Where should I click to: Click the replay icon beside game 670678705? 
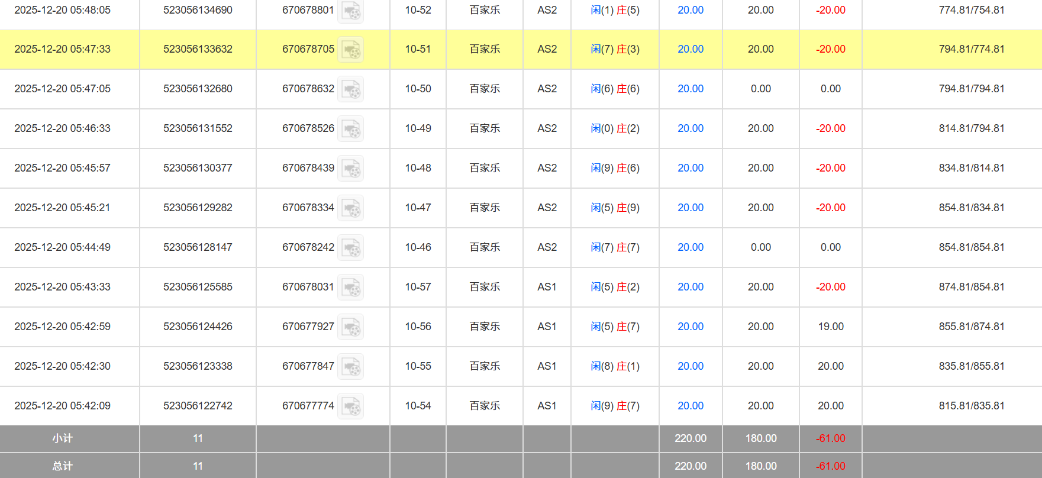click(351, 50)
